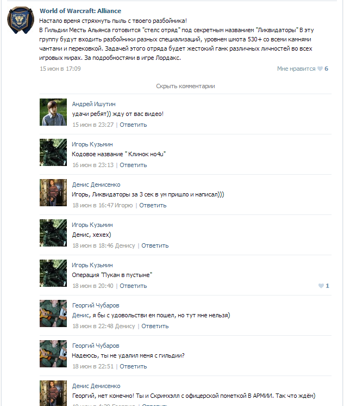Click heart icon on 'Пукан в пустыне' comment
This screenshot has width=344, height=406.
321,286
